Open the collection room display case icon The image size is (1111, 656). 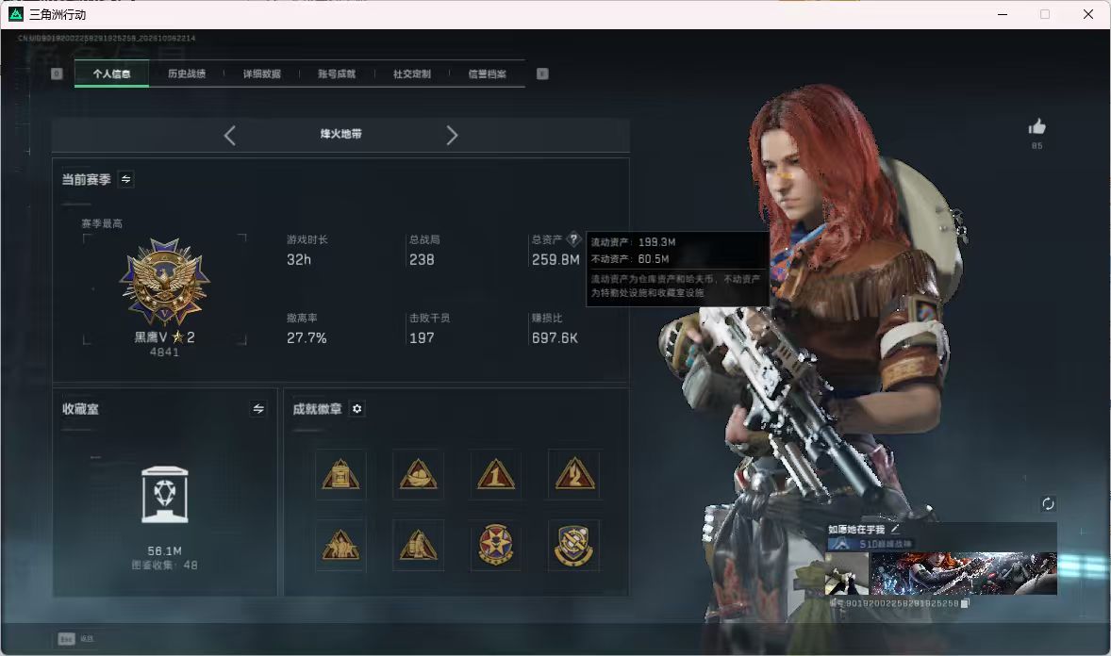point(164,495)
